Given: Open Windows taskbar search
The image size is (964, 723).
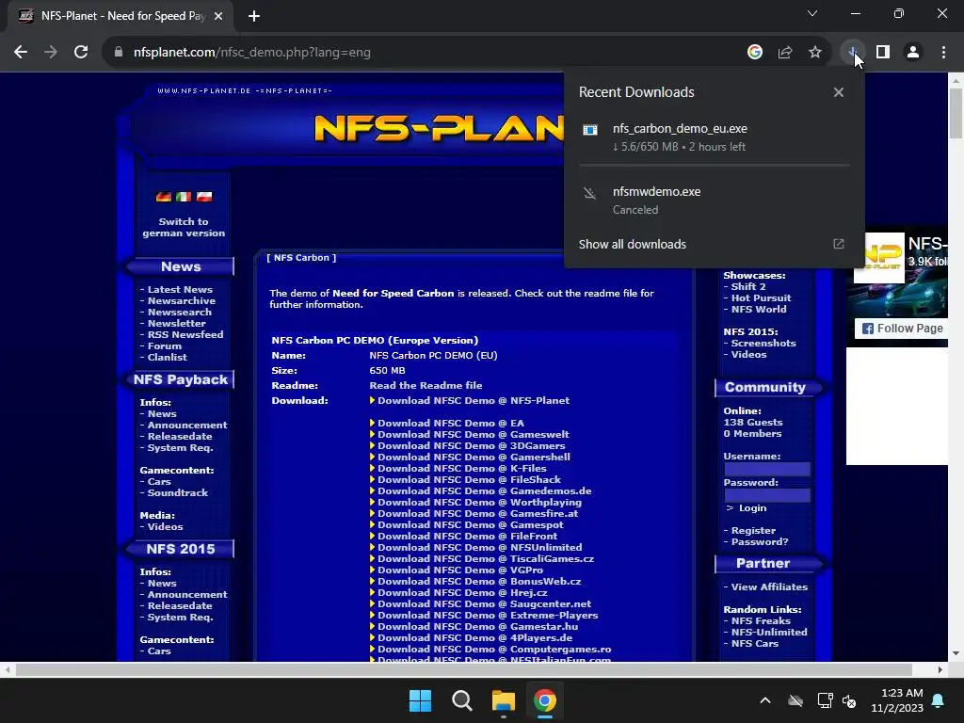Looking at the screenshot, I should (461, 700).
